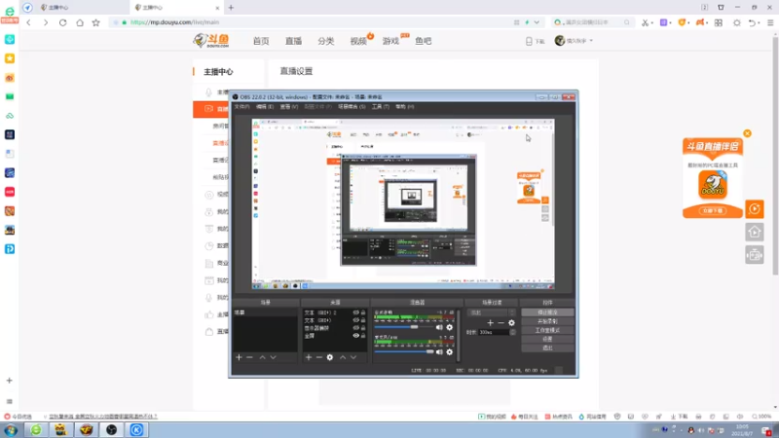Open the OBS 文件(F) menu

pyautogui.click(x=241, y=107)
